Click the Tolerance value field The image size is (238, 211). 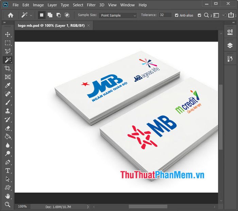[x=165, y=15]
